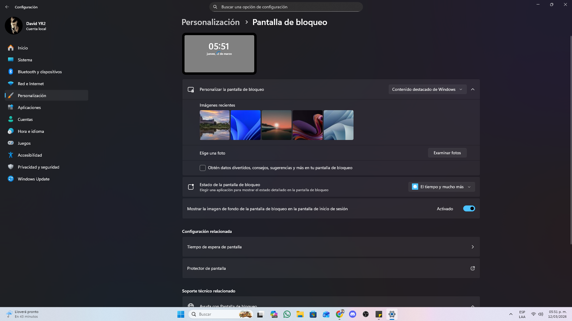
Task: Go to Hora e idioma
Action: 46,131
